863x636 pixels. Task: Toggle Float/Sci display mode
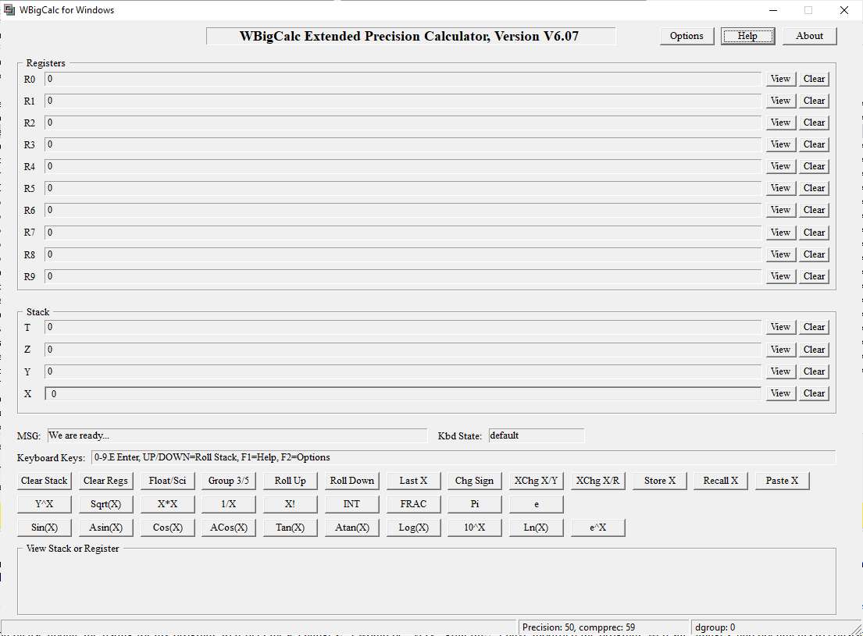pyautogui.click(x=167, y=481)
